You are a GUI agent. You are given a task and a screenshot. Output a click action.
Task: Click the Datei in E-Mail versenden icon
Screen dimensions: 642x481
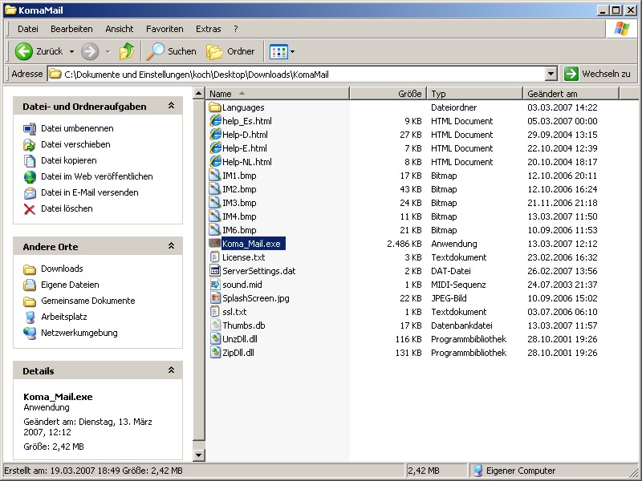pyautogui.click(x=30, y=192)
